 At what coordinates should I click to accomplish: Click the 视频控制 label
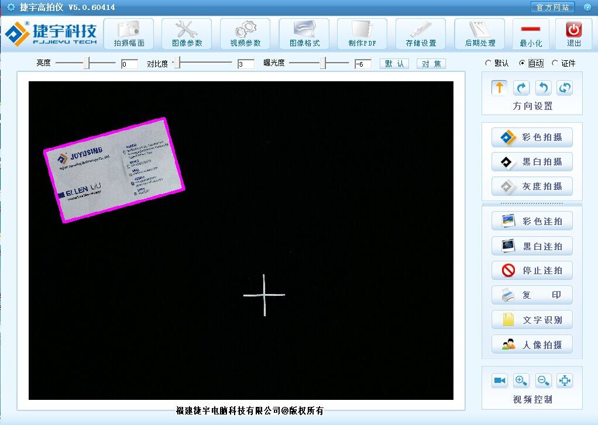pyautogui.click(x=532, y=399)
